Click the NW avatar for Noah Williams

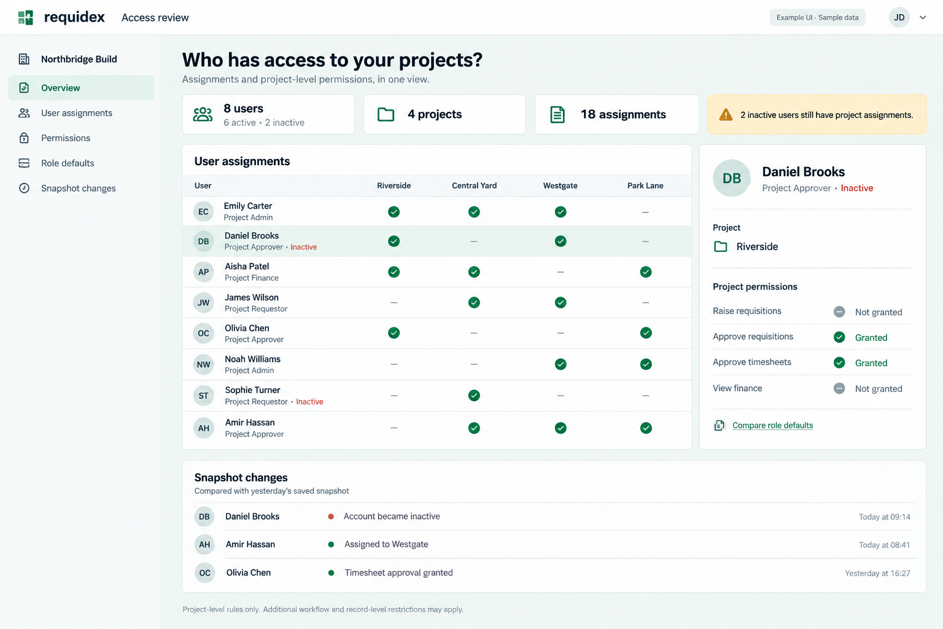tap(203, 365)
